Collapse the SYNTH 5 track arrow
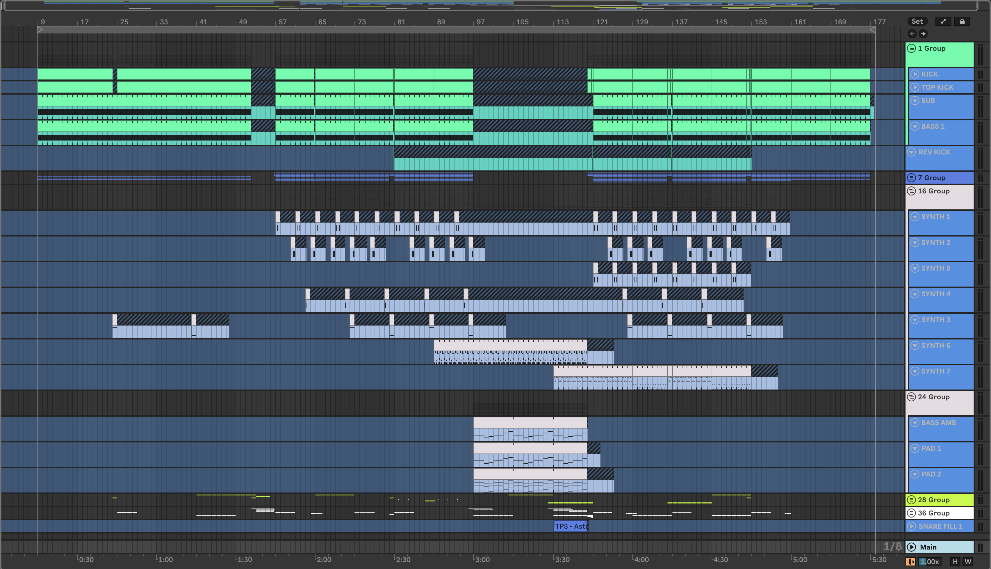991x569 pixels. 915,269
